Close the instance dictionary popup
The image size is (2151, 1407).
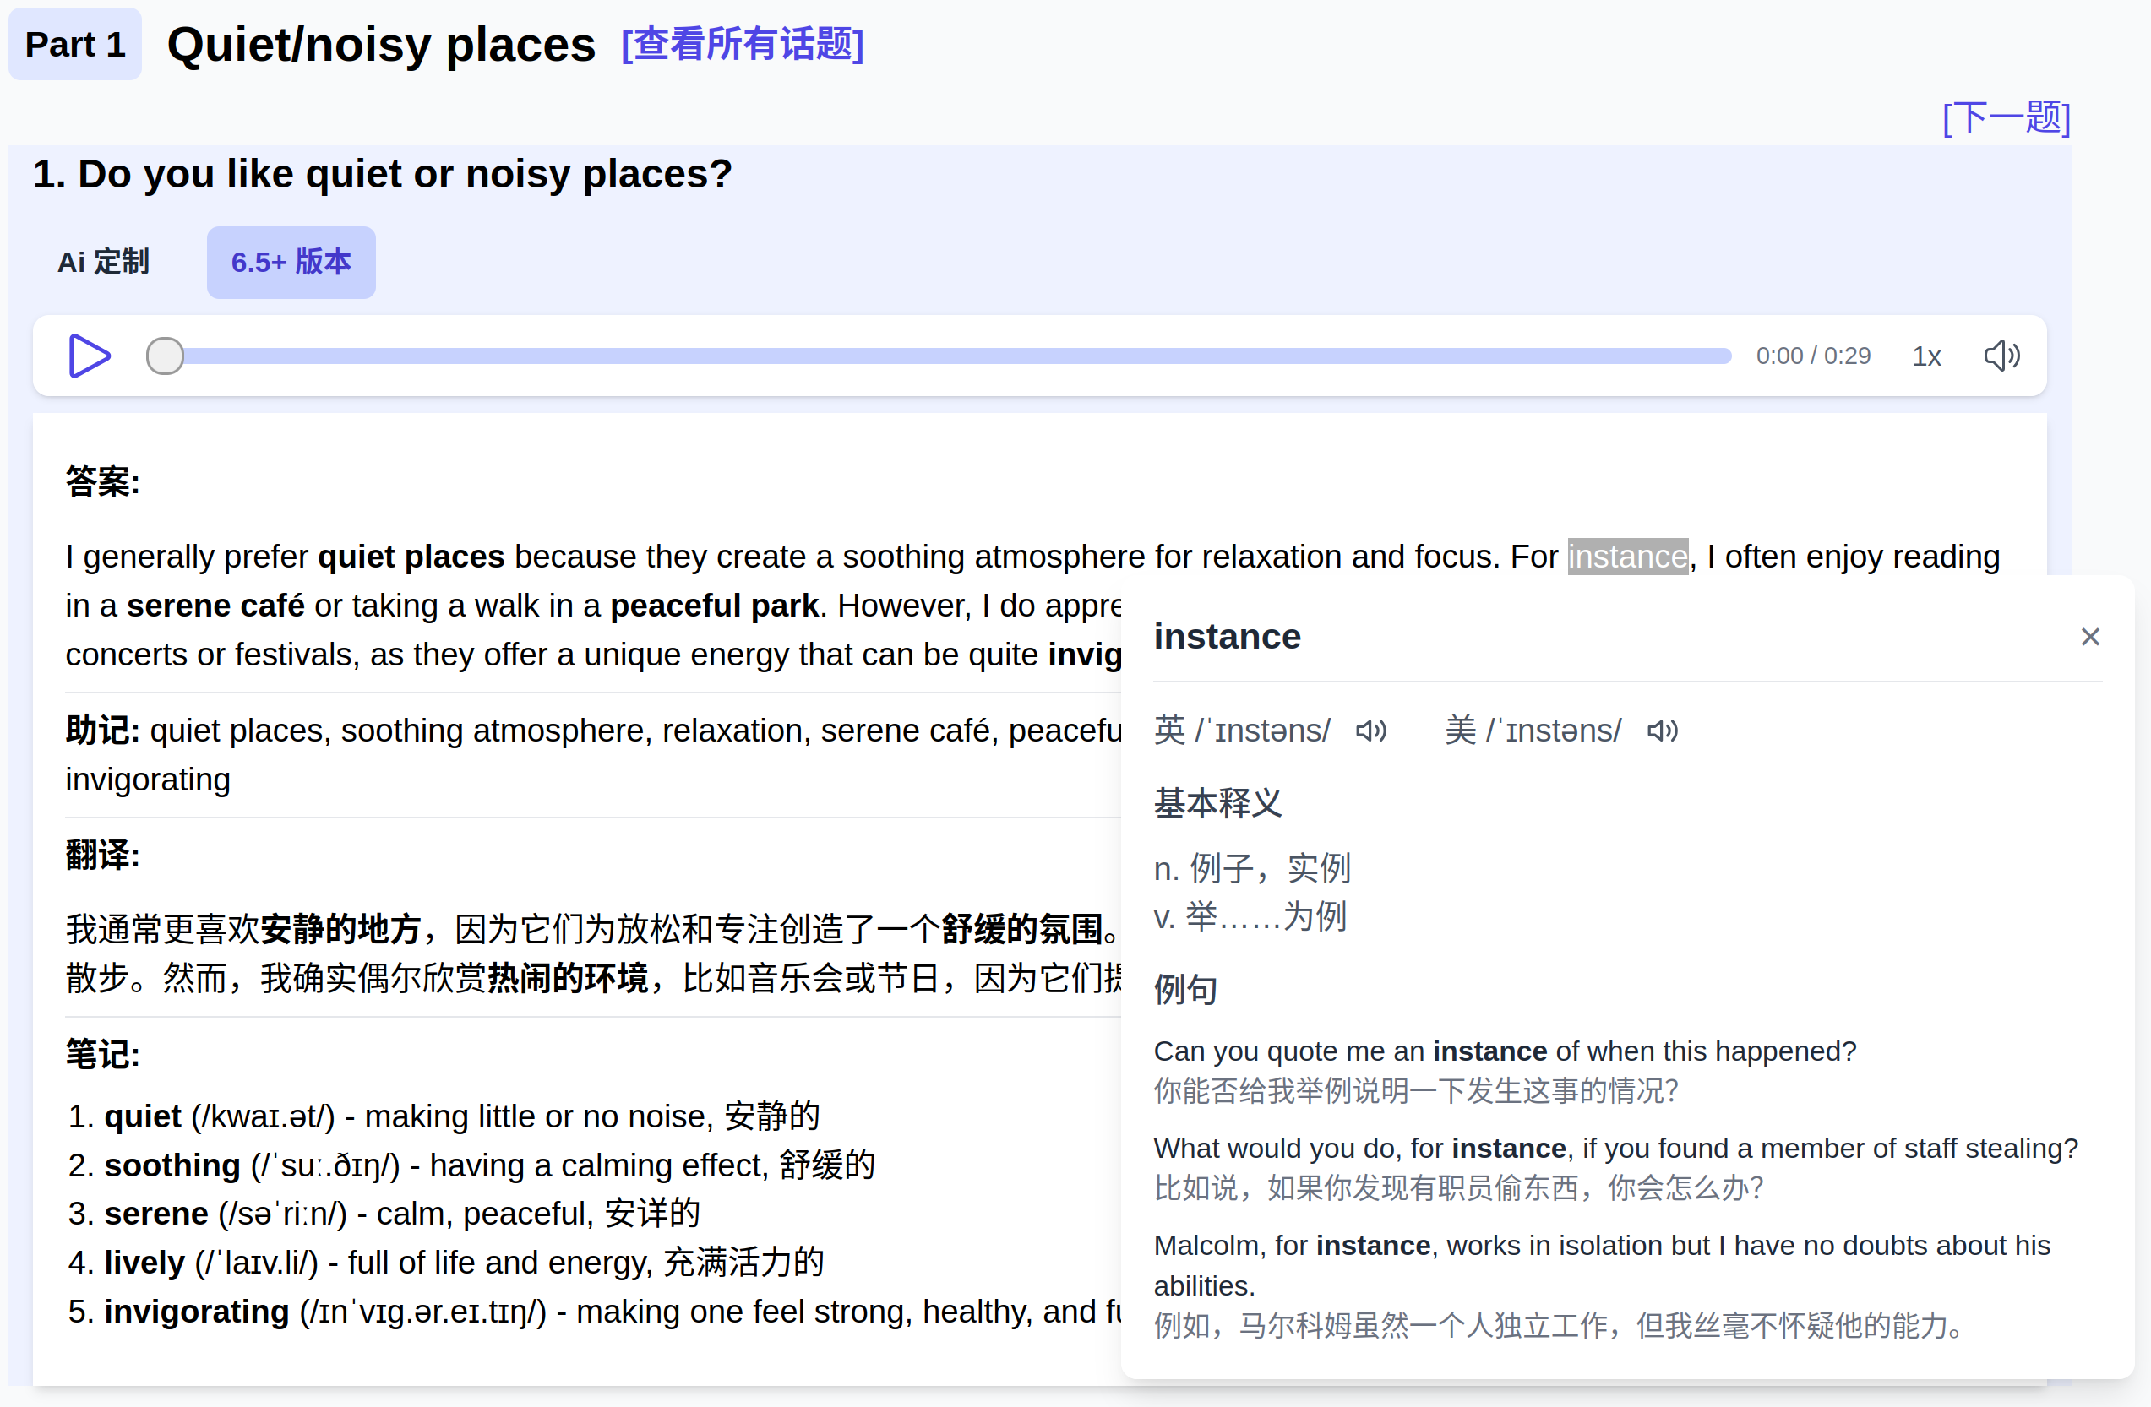pos(2089,637)
